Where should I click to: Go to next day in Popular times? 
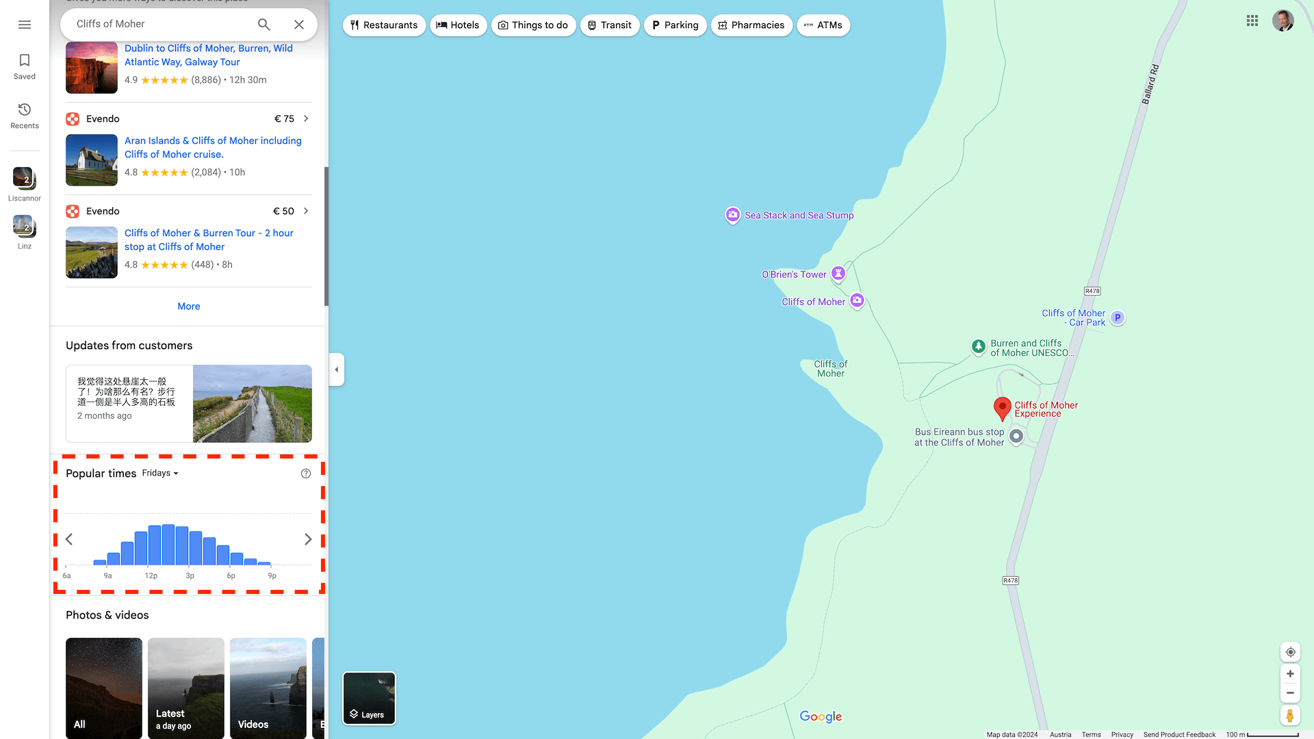click(x=308, y=539)
